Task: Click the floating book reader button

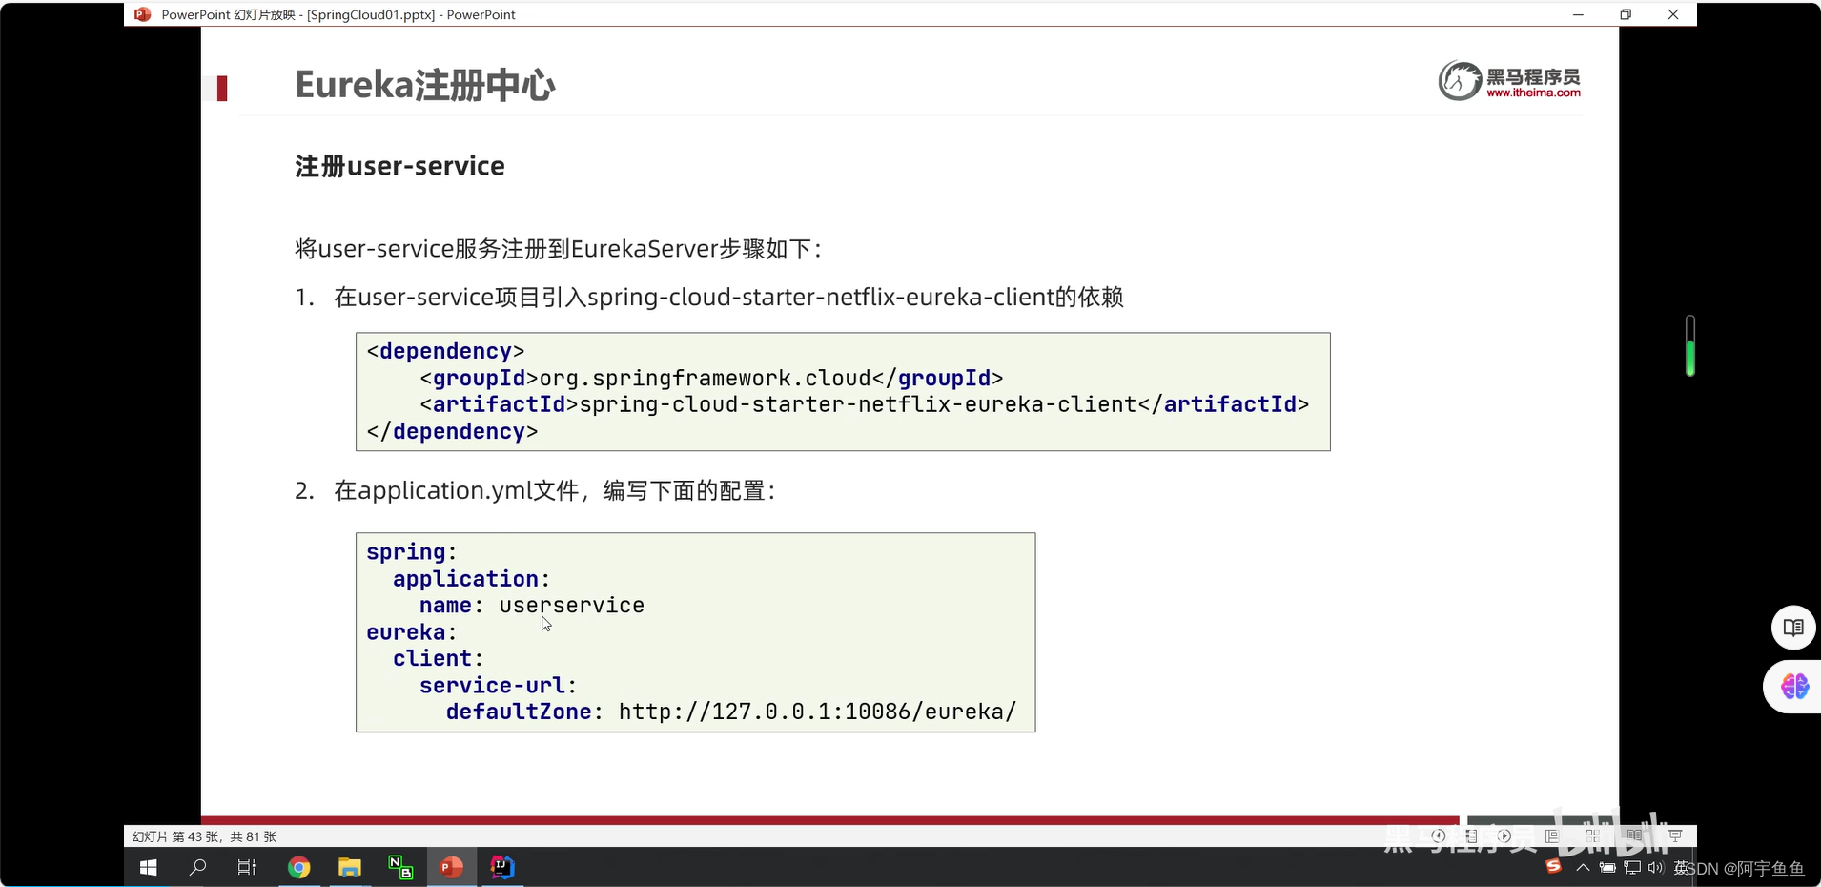Action: point(1793,628)
